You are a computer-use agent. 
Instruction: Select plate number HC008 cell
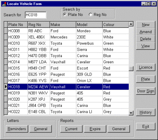pos(18,31)
